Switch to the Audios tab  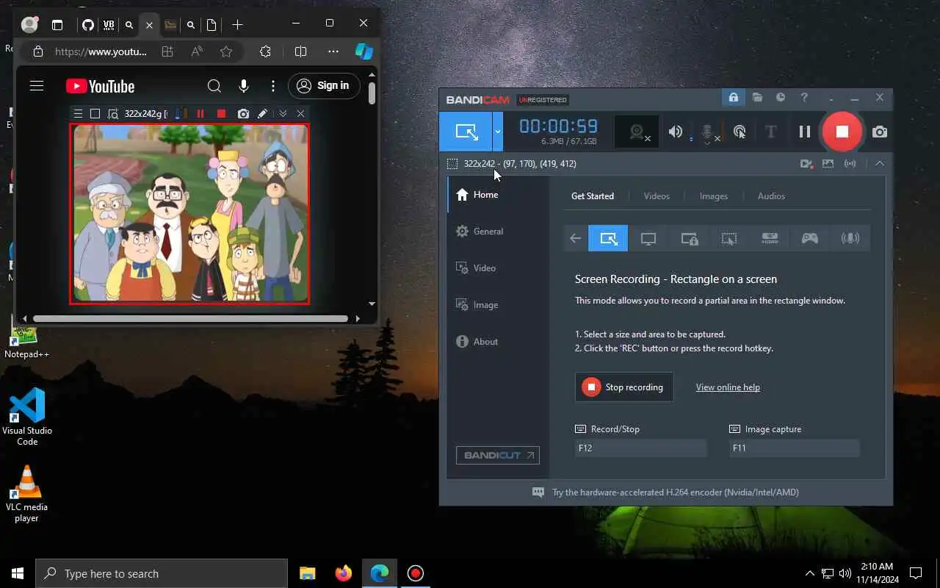point(771,196)
